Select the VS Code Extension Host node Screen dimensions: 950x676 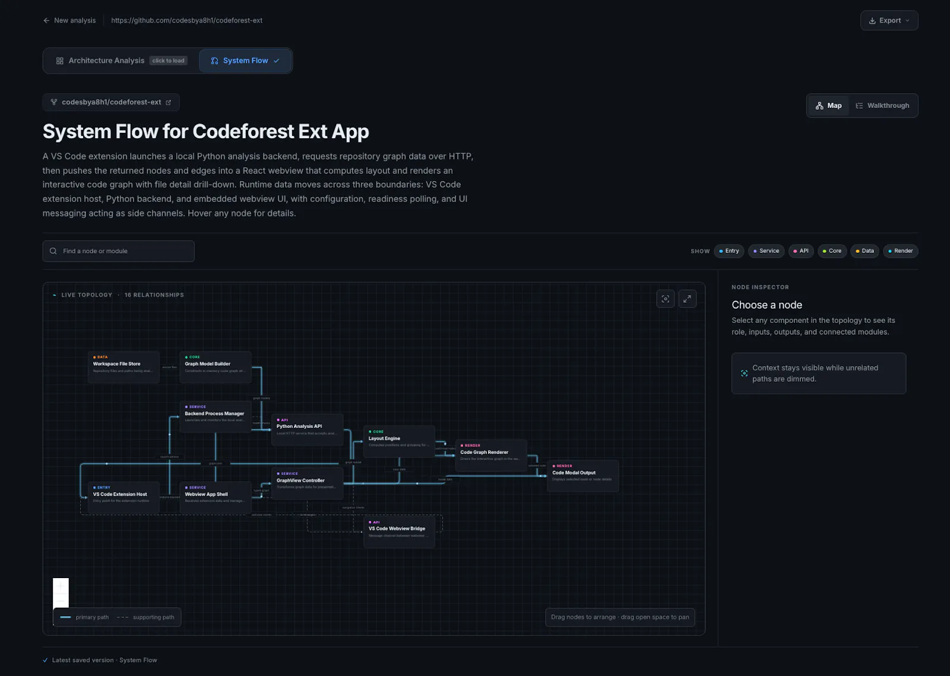123,497
